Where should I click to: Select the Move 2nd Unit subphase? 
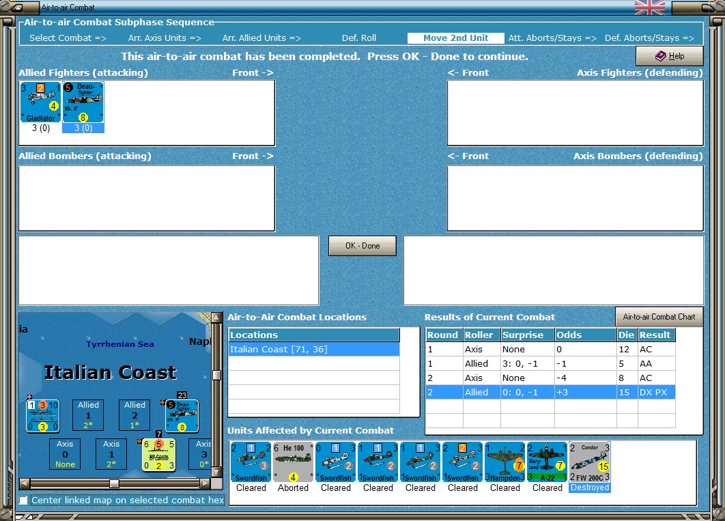[x=455, y=38]
